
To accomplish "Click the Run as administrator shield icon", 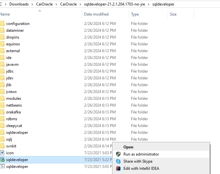I will [118, 154].
